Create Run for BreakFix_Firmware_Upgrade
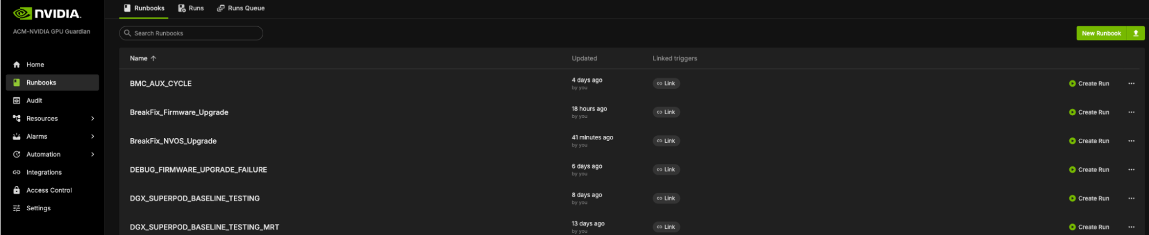Viewport: 1149px width, 235px height. (1089, 112)
